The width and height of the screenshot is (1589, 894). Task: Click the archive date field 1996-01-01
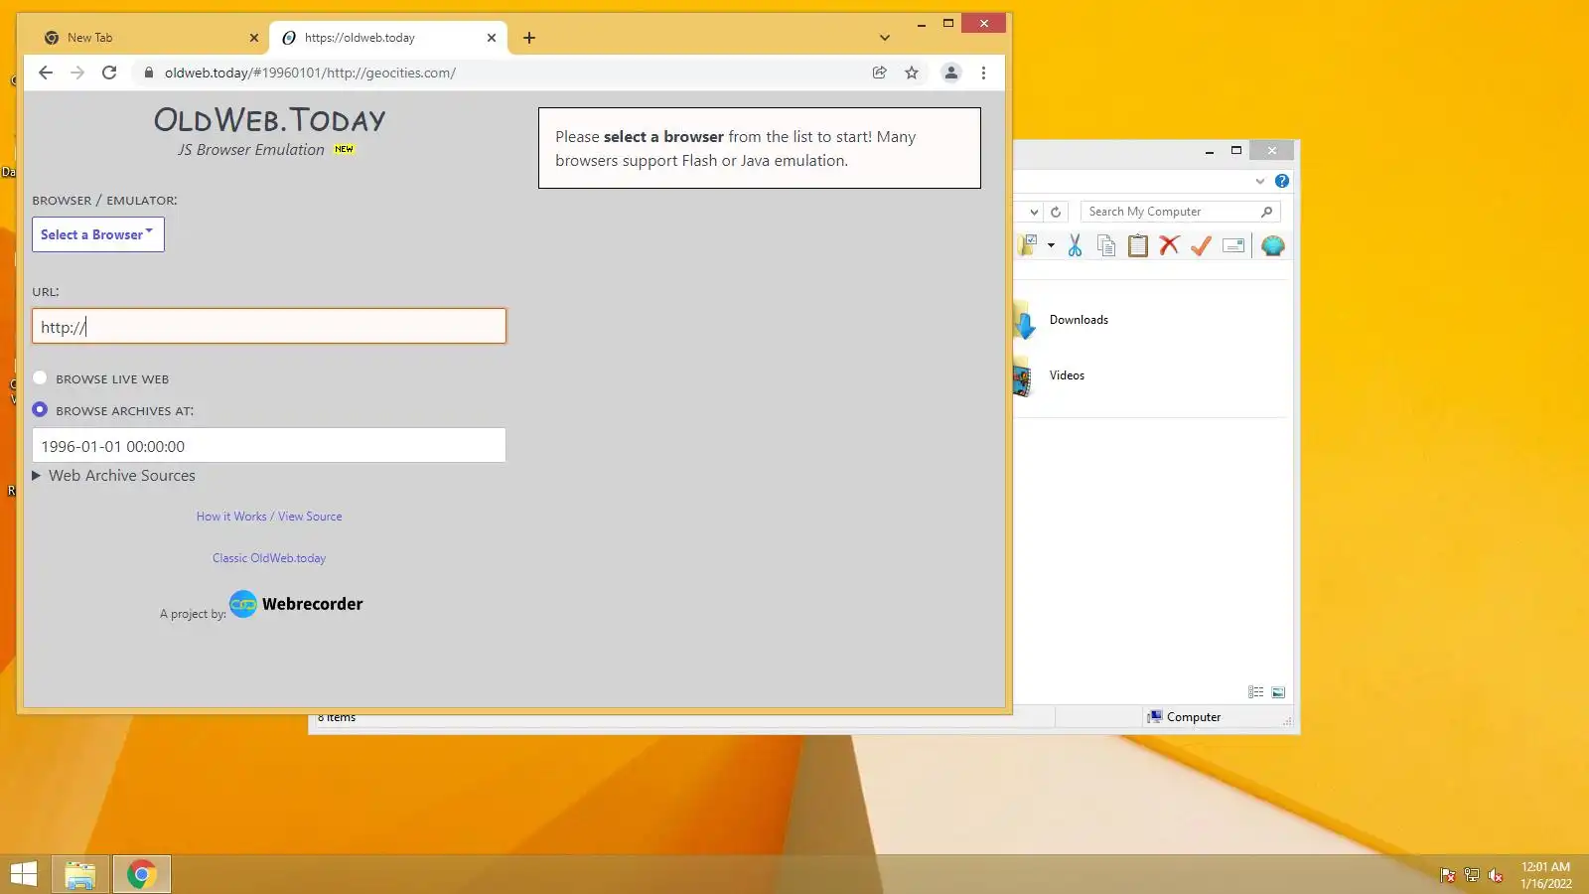(x=269, y=445)
